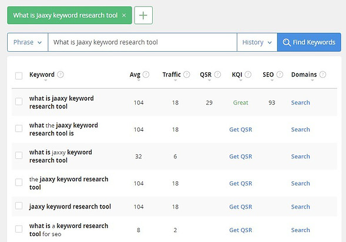Click the QSR value 29

[x=209, y=102]
